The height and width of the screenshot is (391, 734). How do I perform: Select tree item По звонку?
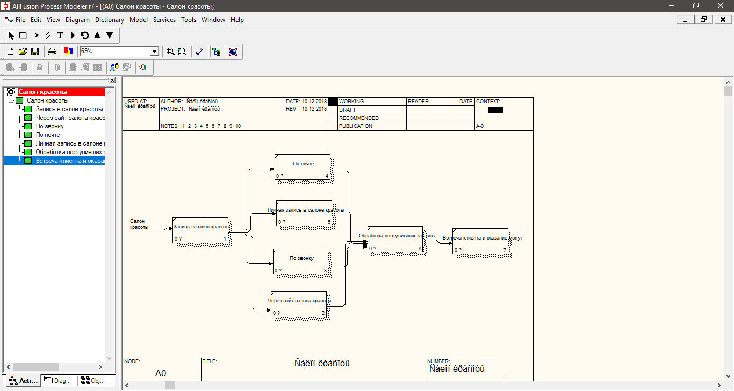tap(50, 126)
